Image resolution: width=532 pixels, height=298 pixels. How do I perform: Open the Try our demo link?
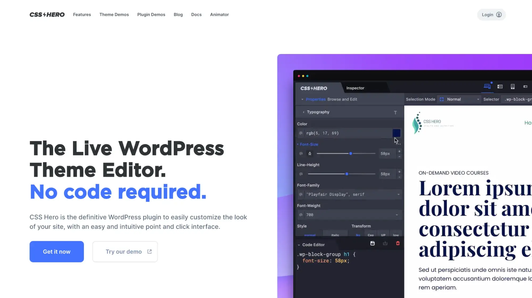tap(125, 251)
